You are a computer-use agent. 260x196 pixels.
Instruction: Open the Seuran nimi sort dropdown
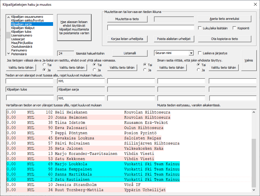[x=191, y=53]
